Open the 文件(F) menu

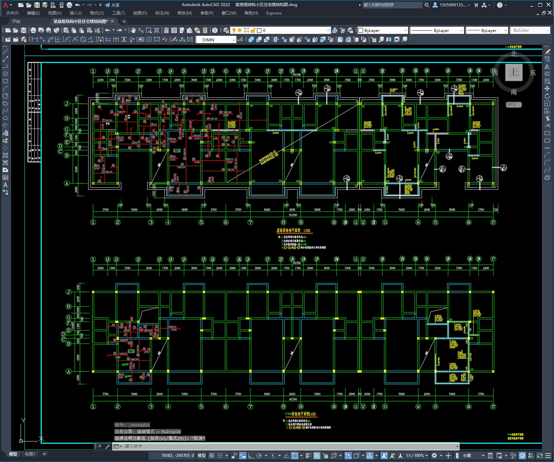pos(12,13)
